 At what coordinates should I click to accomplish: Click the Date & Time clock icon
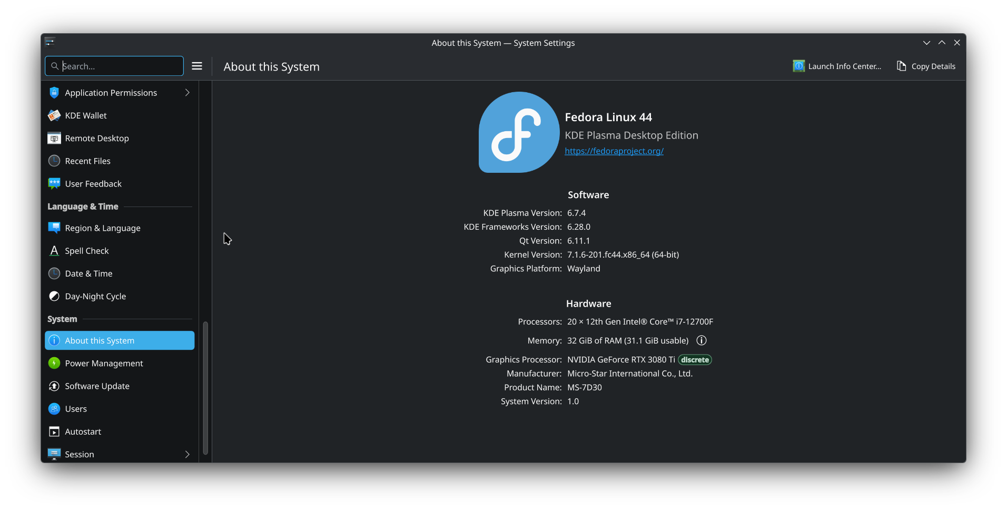54,273
